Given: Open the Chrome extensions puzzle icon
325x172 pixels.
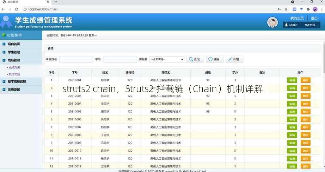Looking at the screenshot, I should 308,9.
